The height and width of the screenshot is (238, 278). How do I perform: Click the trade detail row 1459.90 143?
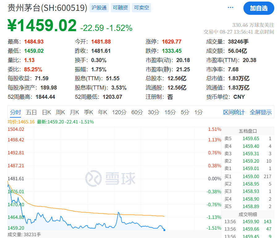pyautogui.click(x=248, y=222)
